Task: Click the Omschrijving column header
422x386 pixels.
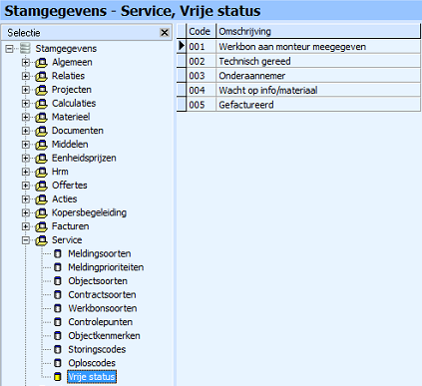Action: click(318, 31)
